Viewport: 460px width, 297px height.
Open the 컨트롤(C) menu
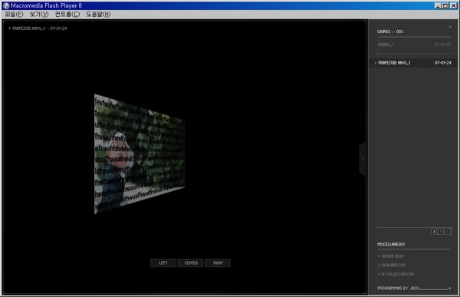point(67,14)
